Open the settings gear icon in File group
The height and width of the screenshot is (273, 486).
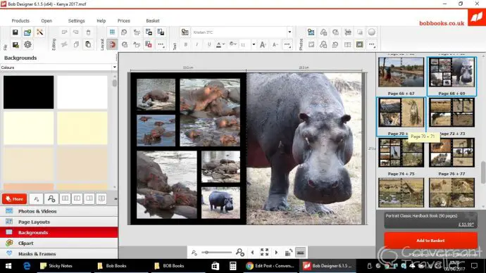point(27,44)
